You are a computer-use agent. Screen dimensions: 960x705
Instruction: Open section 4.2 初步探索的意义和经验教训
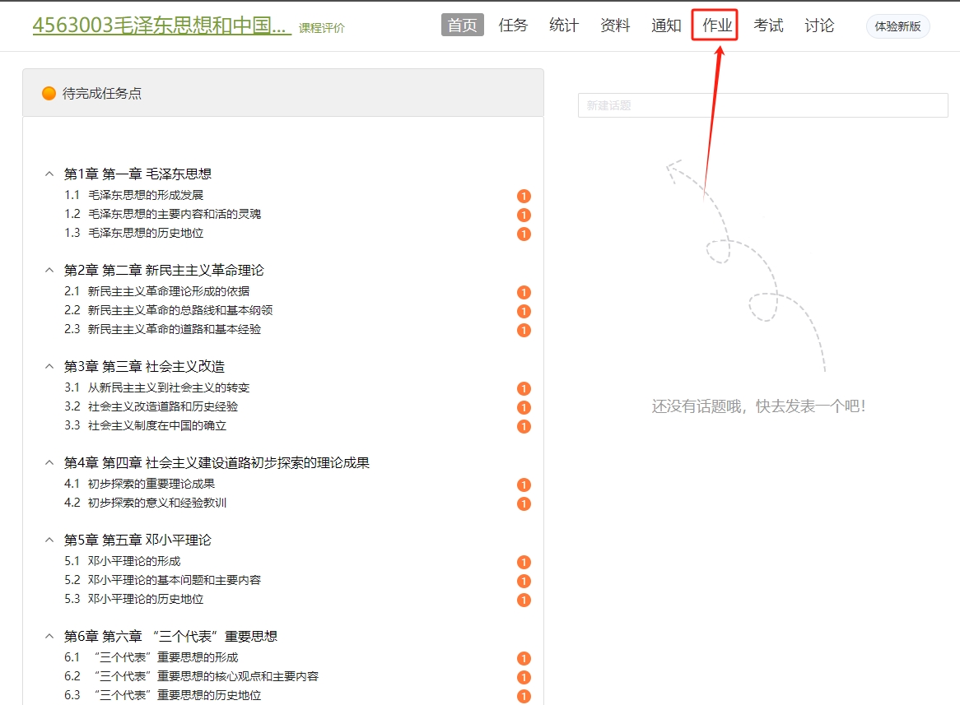[x=156, y=503]
